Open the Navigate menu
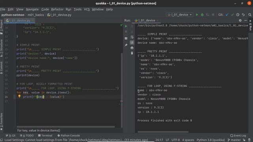This screenshot has height=142, width=253. [32, 9]
